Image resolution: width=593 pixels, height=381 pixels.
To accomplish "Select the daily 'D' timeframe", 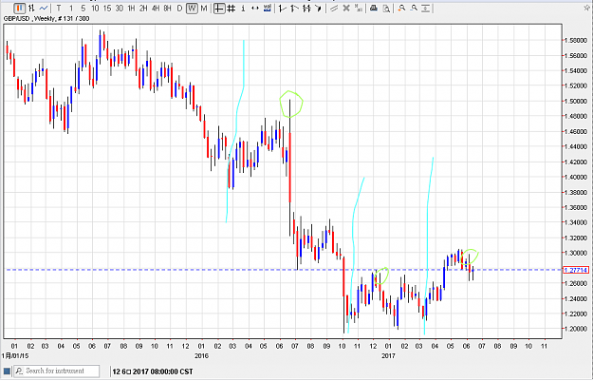I will click(x=179, y=8).
